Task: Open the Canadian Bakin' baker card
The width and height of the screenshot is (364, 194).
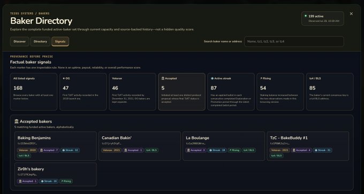Action: pos(140,146)
